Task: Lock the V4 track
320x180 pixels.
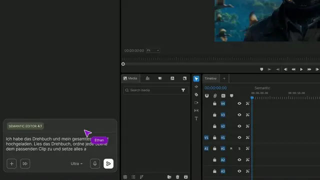Action: point(214,103)
